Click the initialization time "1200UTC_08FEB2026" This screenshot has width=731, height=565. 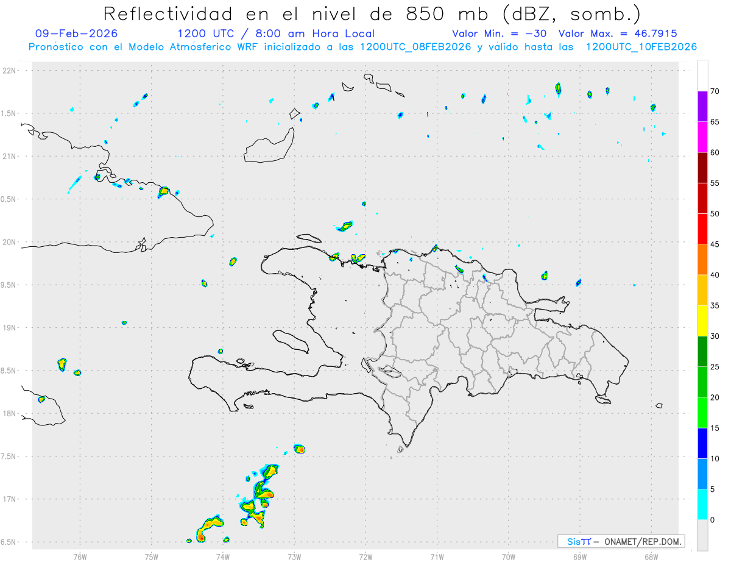click(x=415, y=47)
